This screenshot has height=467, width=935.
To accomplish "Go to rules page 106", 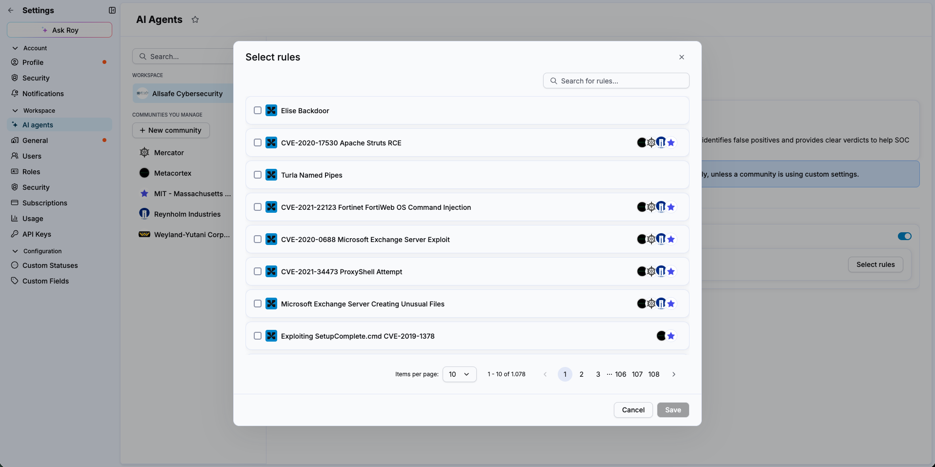I will tap(620, 374).
